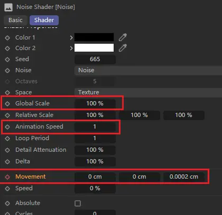Select the Shader tab
Image resolution: width=222 pixels, height=215 pixels.
44,20
